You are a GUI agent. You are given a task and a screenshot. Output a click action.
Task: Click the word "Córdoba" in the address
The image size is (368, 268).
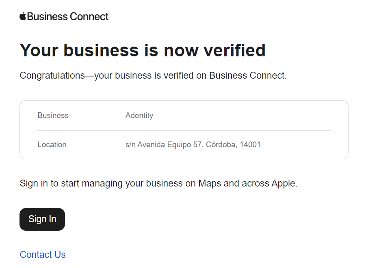click(x=221, y=145)
